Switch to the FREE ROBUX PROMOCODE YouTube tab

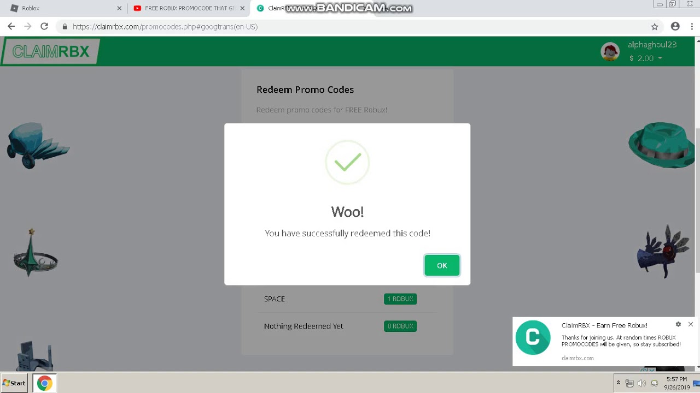click(189, 8)
